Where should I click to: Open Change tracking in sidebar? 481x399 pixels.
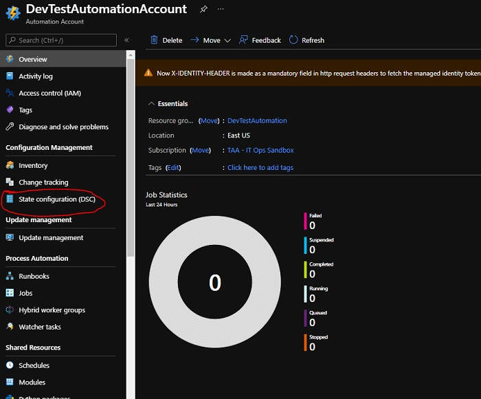pyautogui.click(x=43, y=182)
